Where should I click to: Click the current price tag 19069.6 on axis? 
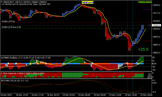(157, 25)
